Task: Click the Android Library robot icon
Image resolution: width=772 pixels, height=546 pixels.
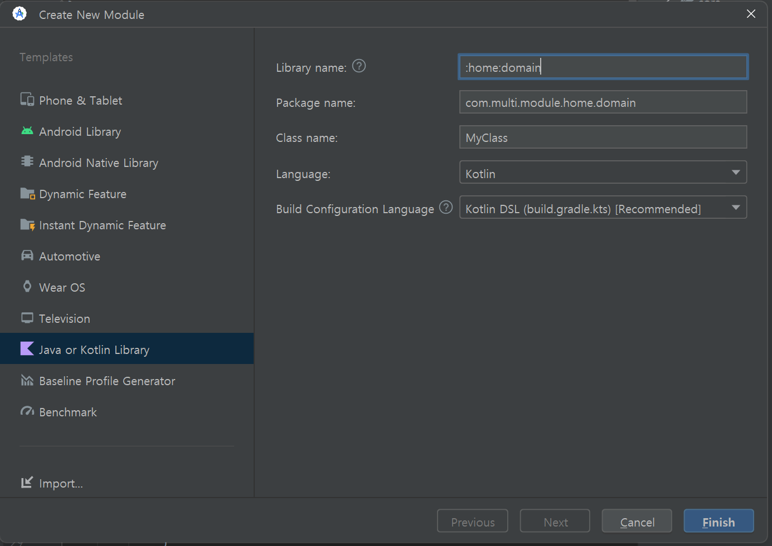Action: click(x=27, y=131)
